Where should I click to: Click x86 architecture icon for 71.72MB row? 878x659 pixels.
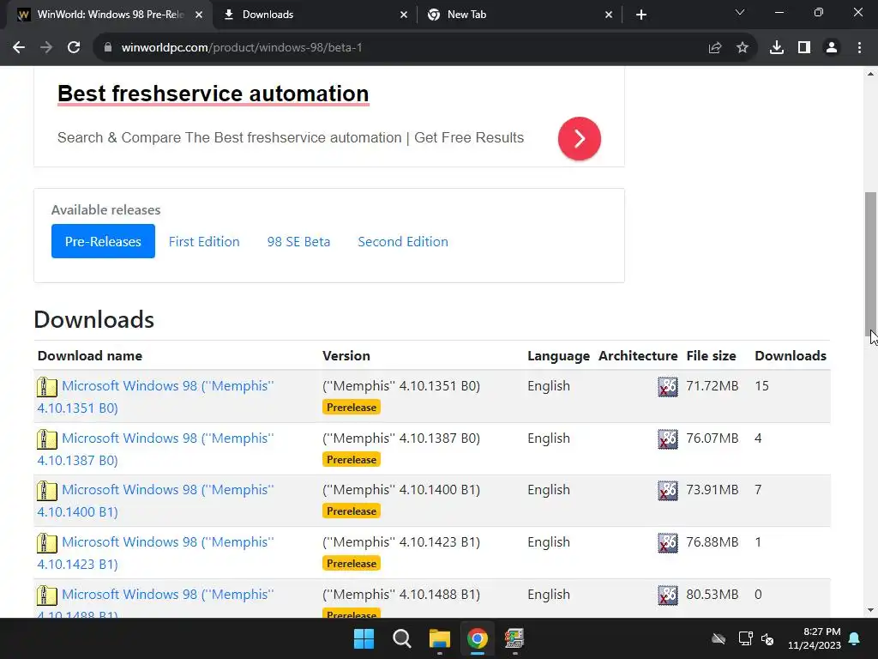coord(667,387)
